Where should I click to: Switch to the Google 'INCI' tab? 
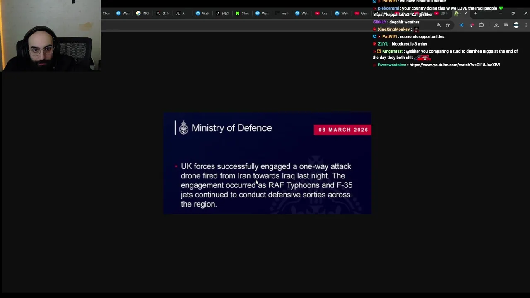[143, 13]
